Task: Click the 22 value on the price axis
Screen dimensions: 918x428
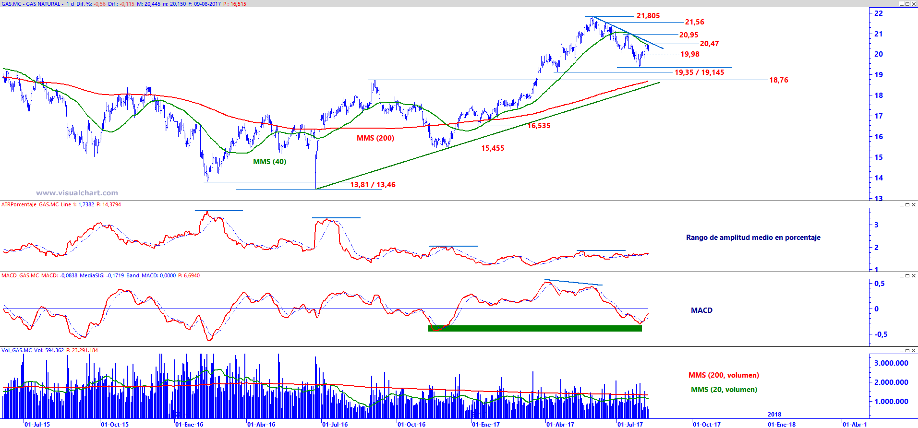Action: pyautogui.click(x=879, y=13)
